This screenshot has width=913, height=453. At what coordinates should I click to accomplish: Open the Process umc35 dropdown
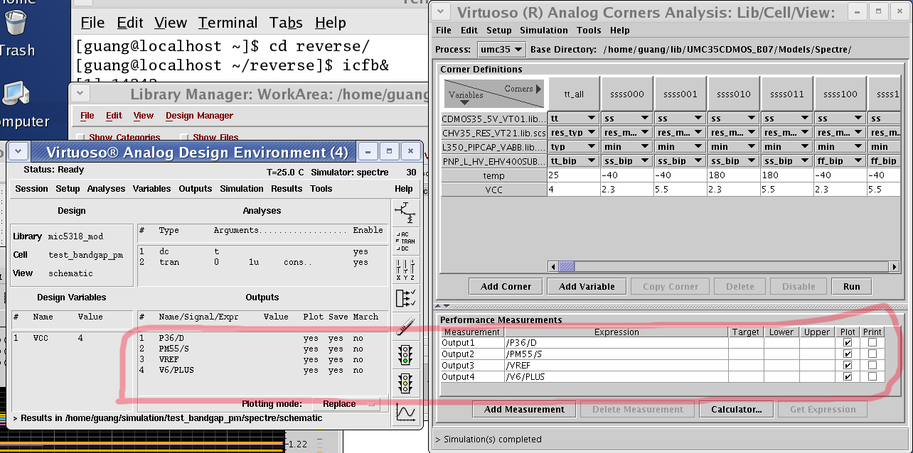(x=500, y=50)
